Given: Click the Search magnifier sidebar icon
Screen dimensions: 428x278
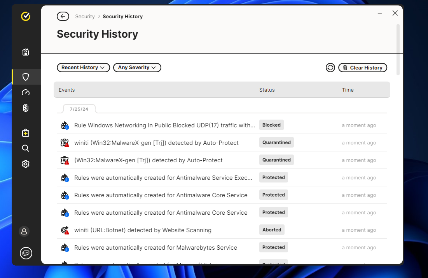Looking at the screenshot, I should pos(26,148).
